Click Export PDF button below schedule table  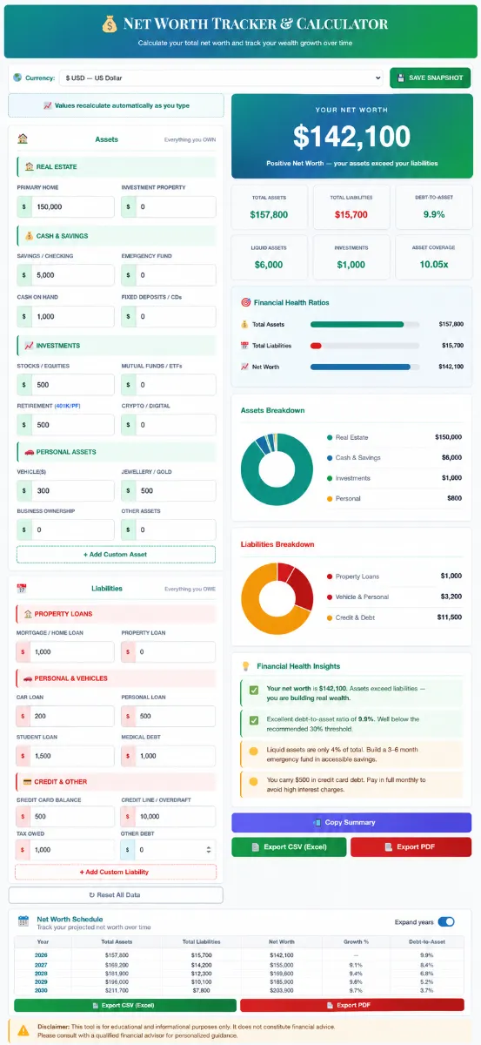click(352, 1005)
